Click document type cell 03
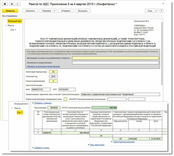 tap(121, 139)
